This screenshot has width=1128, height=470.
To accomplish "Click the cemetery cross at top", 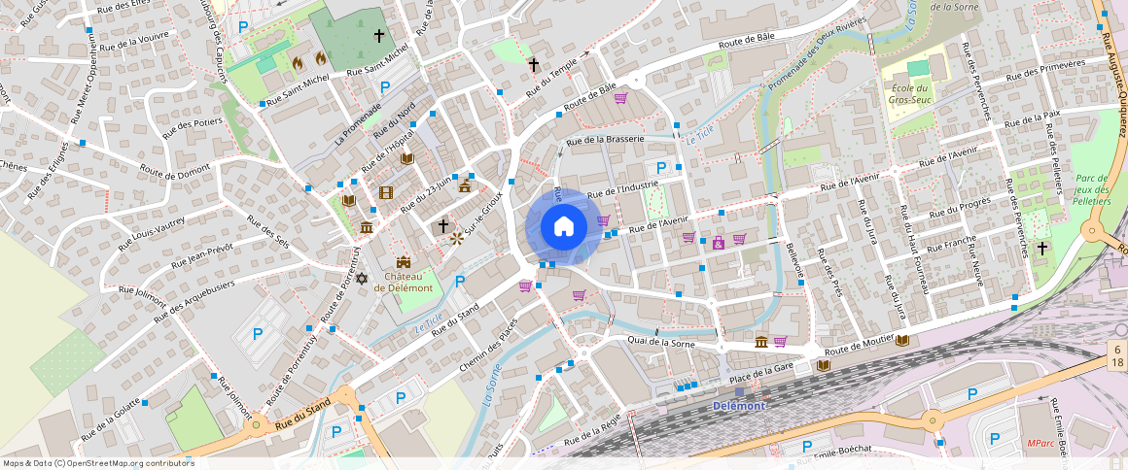I will (380, 36).
